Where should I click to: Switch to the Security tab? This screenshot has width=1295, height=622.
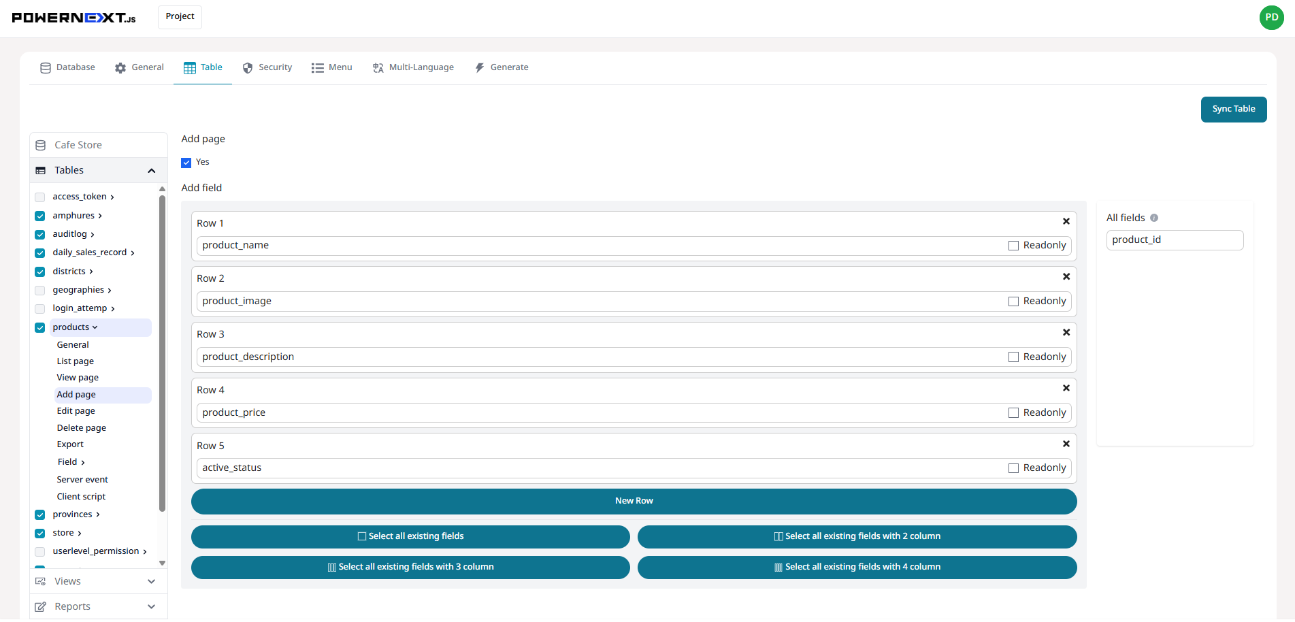(267, 68)
